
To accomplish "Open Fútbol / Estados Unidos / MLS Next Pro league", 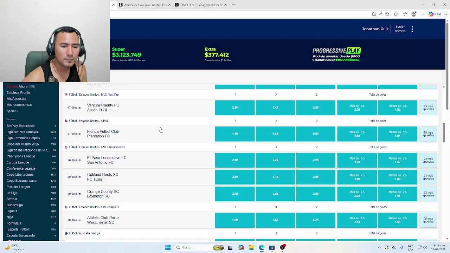I will 94,95.
